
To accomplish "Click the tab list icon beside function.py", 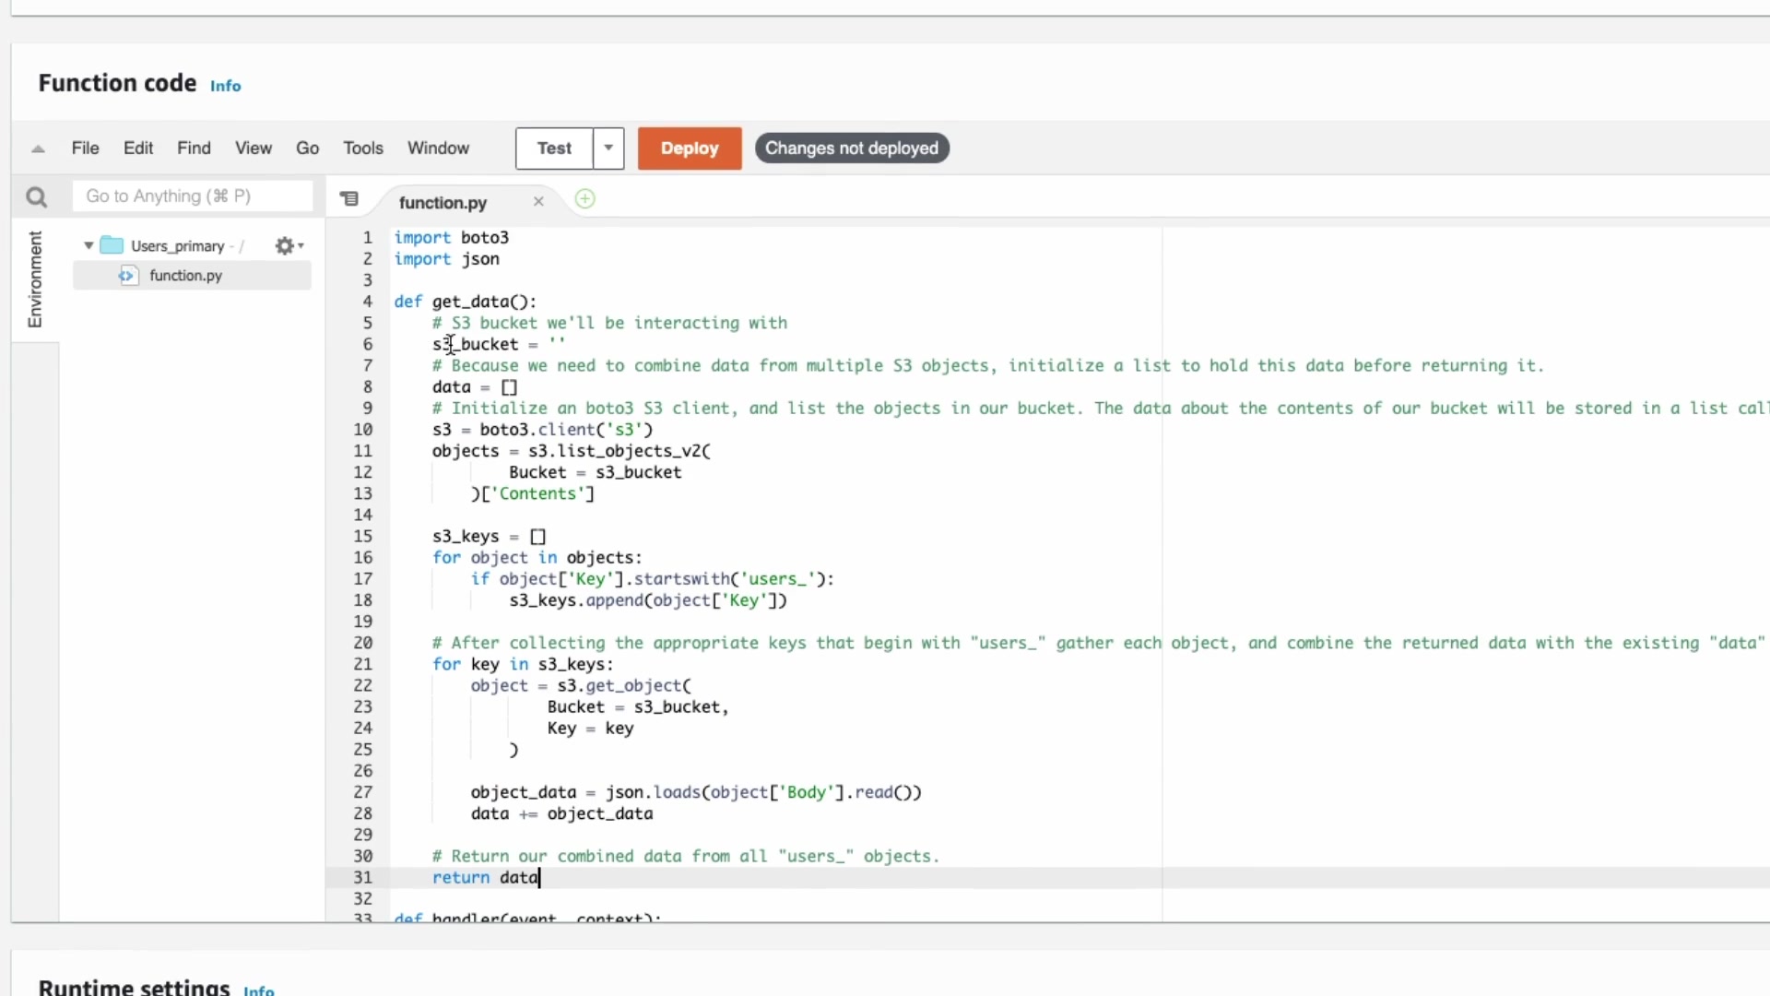I will pos(349,199).
